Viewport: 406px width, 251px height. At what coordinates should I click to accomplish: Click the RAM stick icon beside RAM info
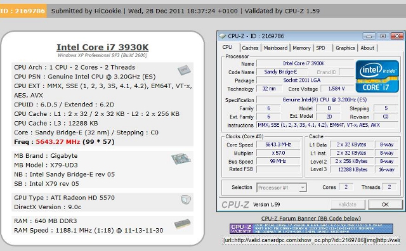[182, 224]
